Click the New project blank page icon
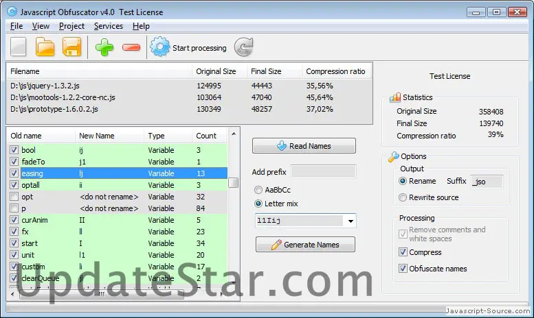 [x=18, y=47]
